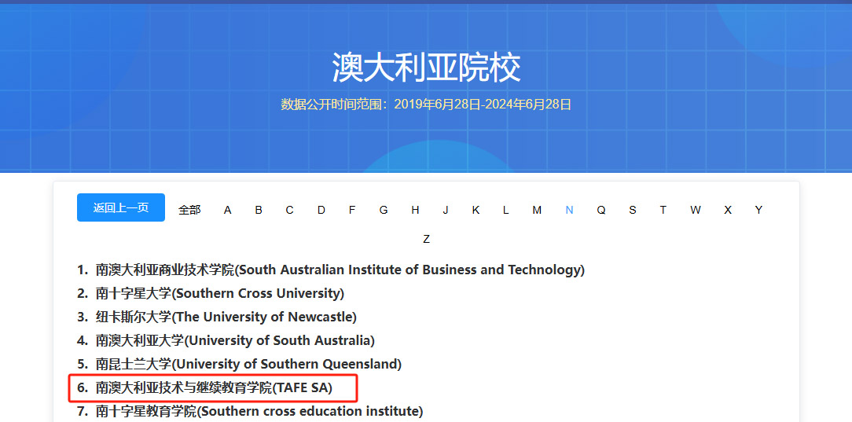Screen dimensions: 852x422
Task: Filter schools by letter J
Action: click(x=446, y=210)
